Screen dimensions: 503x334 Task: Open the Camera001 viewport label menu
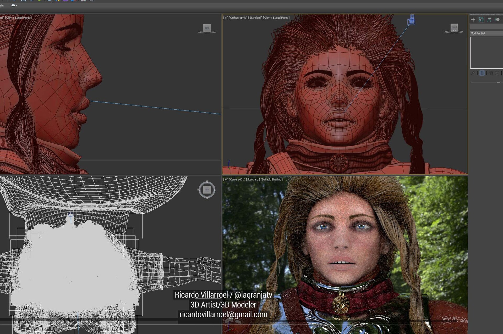click(237, 180)
